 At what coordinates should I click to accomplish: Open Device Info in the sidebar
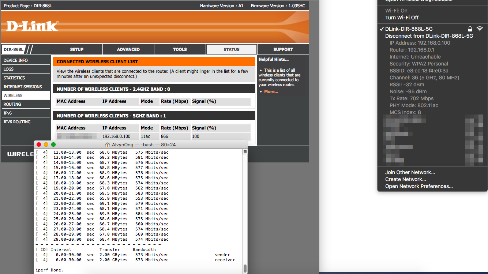[x=16, y=60]
